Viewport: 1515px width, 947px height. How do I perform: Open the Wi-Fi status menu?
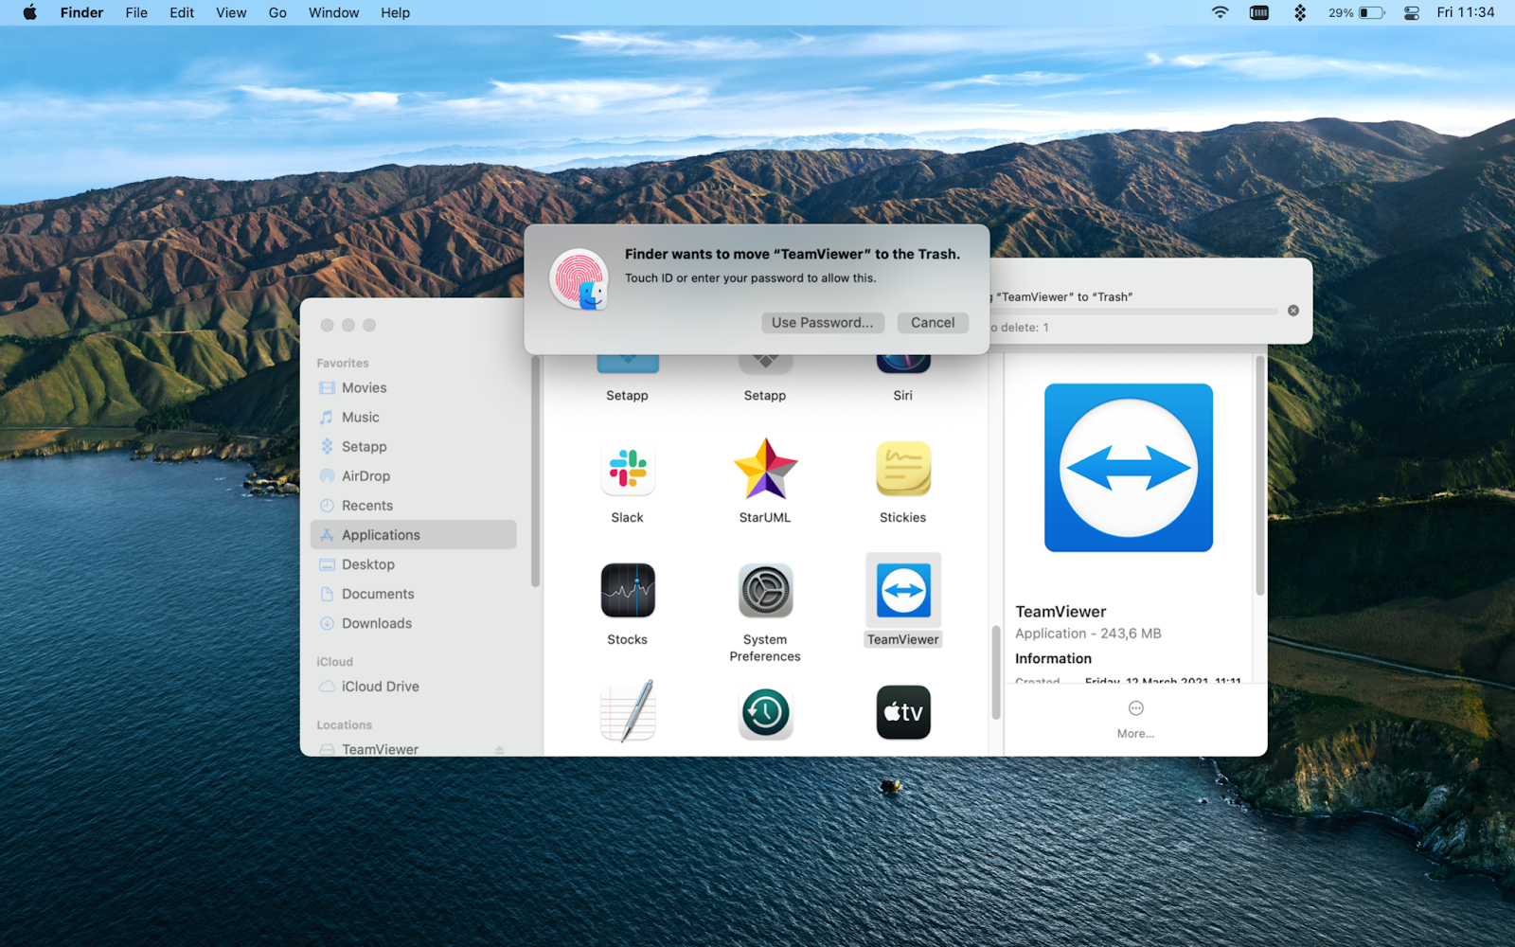pos(1221,12)
